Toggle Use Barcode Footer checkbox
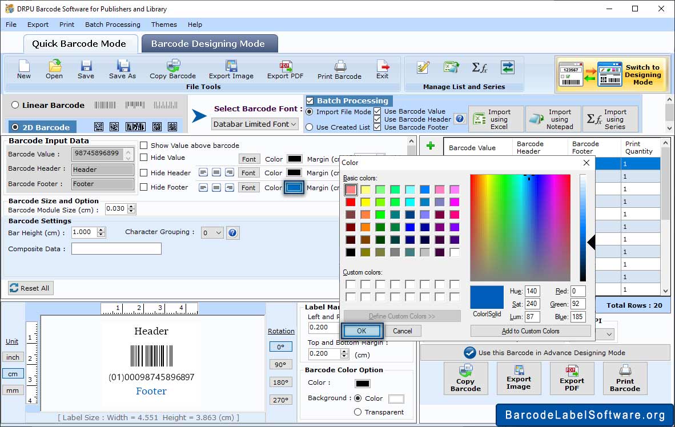The width and height of the screenshot is (675, 427). tap(377, 127)
